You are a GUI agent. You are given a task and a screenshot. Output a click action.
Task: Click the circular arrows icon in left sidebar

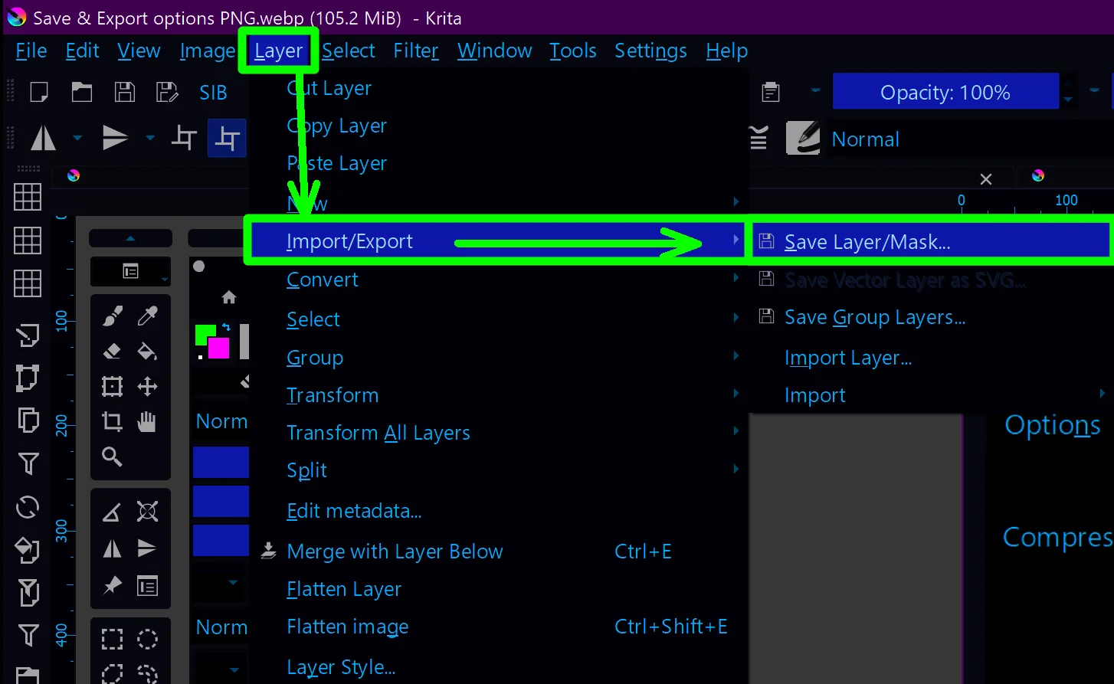(x=28, y=507)
